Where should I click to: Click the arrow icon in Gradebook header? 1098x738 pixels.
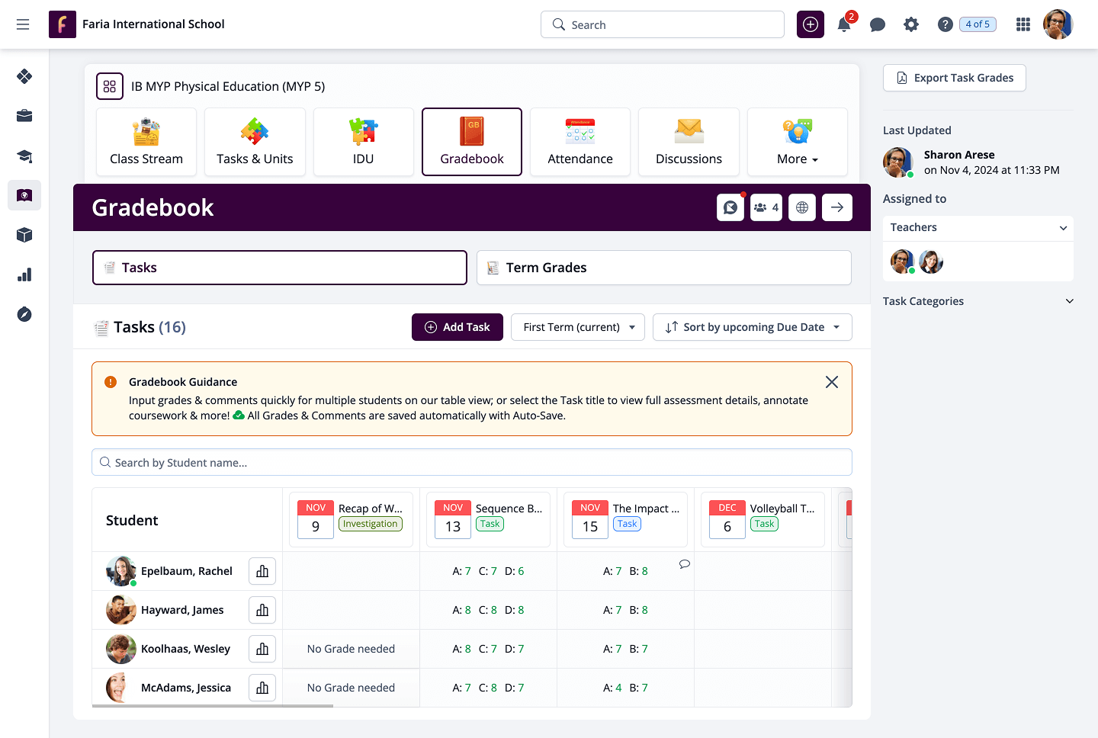[836, 207]
